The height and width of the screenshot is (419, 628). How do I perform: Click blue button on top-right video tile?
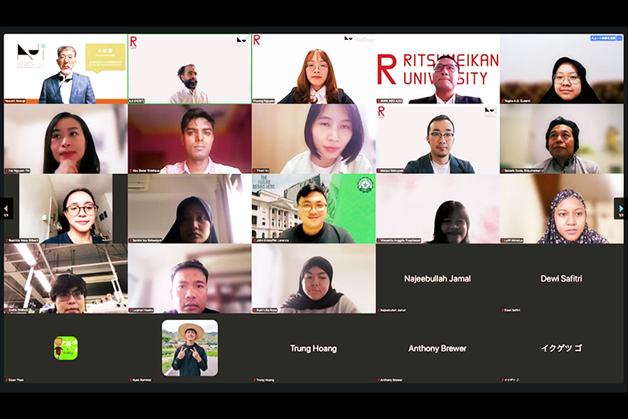pyautogui.click(x=603, y=38)
